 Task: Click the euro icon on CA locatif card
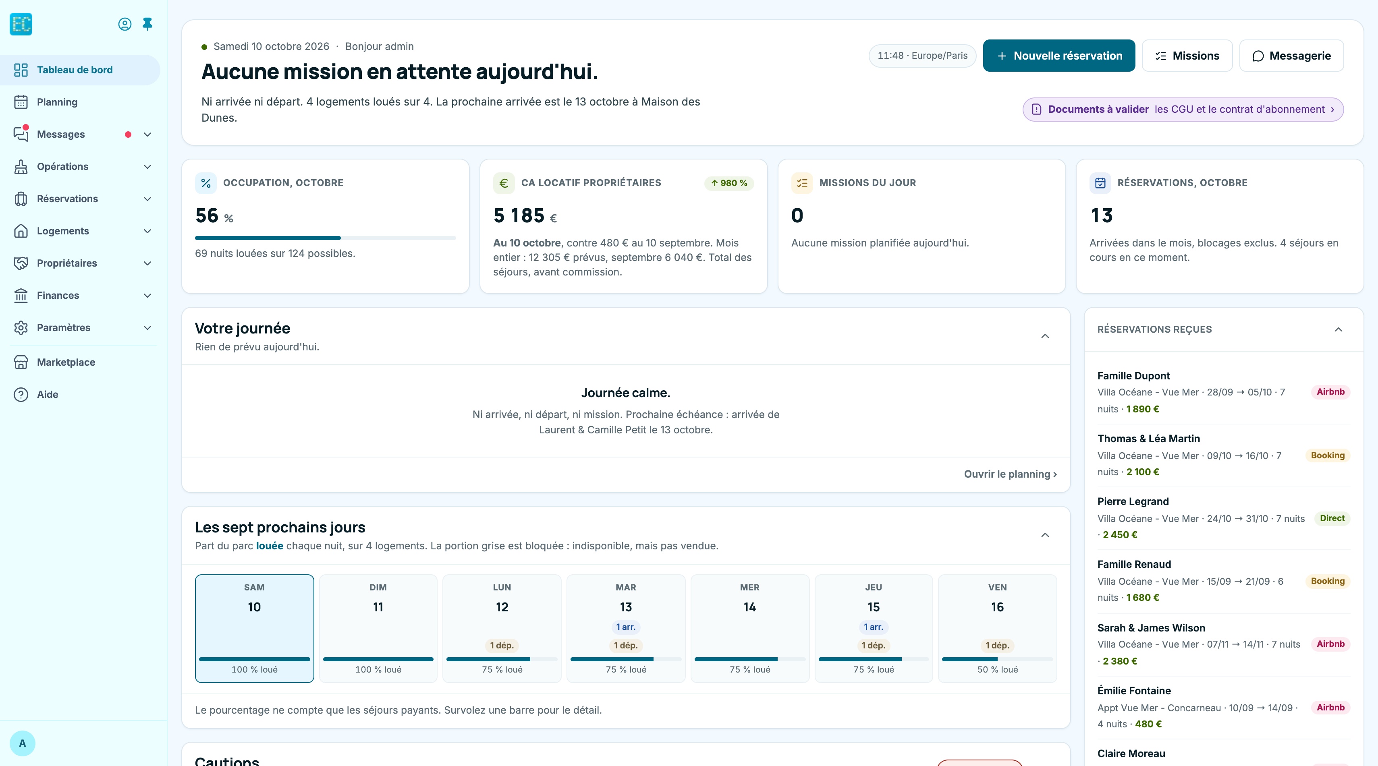tap(504, 183)
